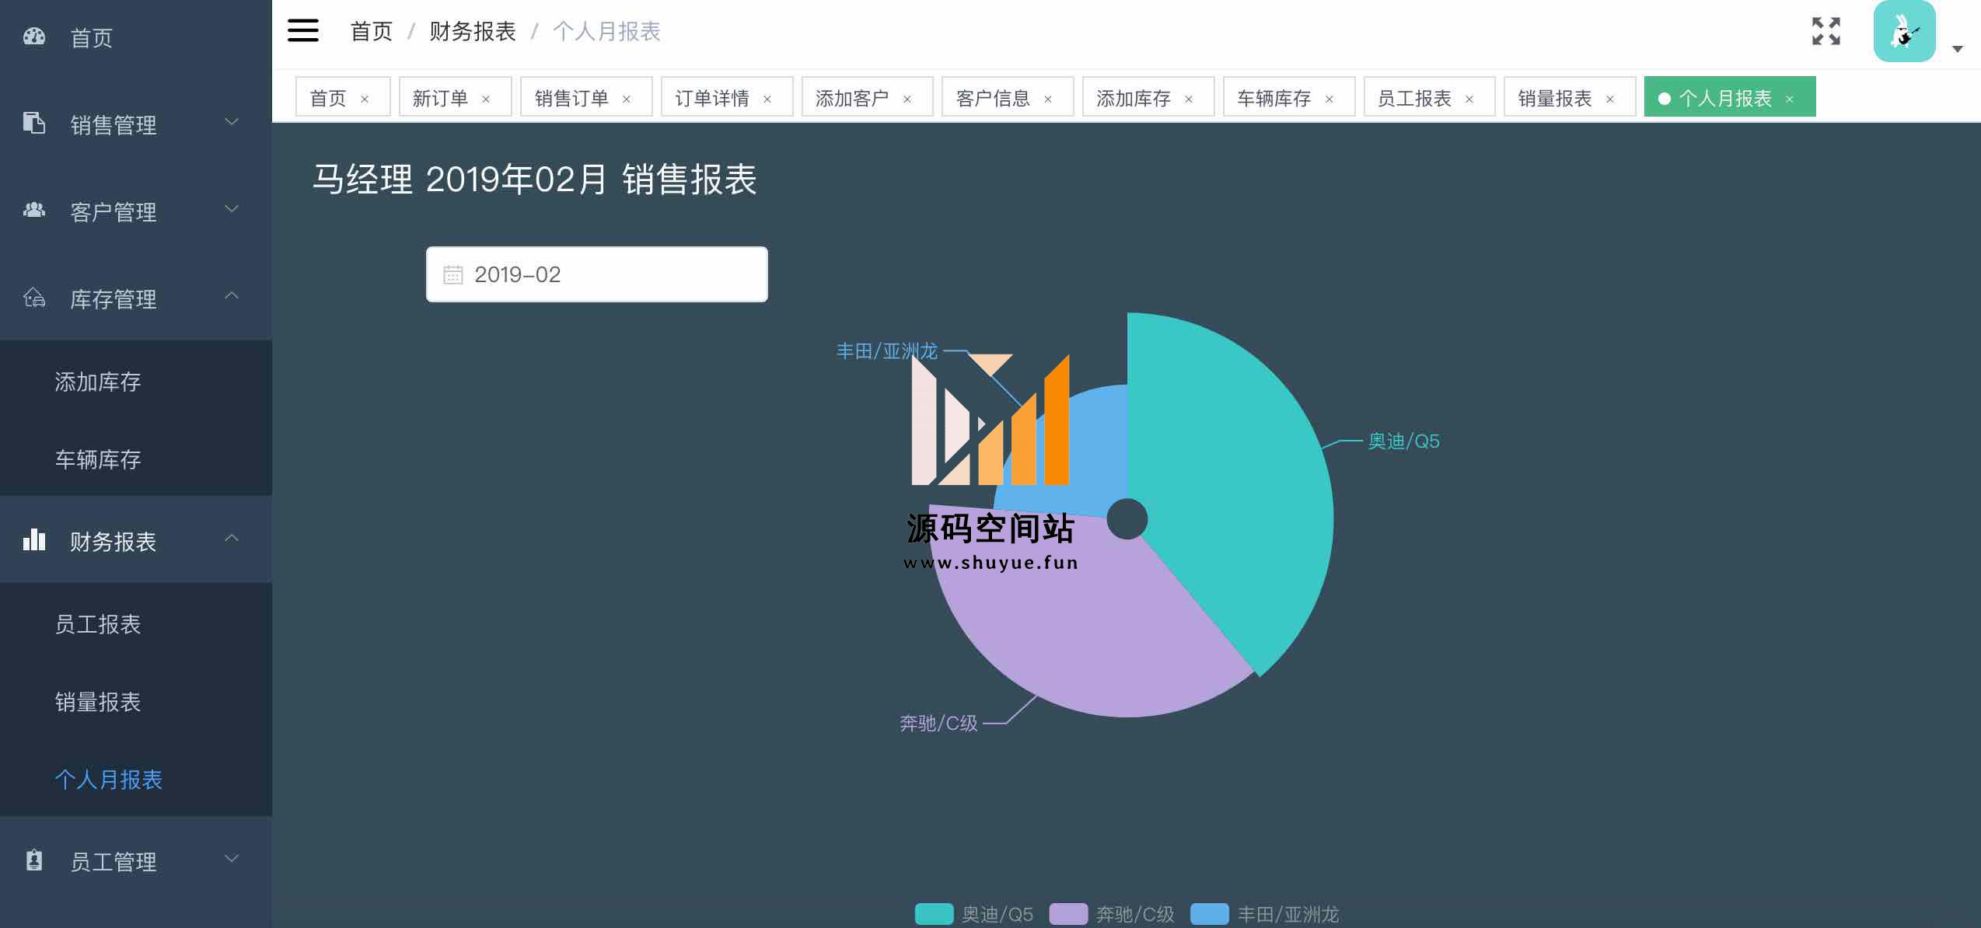Open the user avatar image
This screenshot has height=928, width=1981.
[x=1904, y=31]
